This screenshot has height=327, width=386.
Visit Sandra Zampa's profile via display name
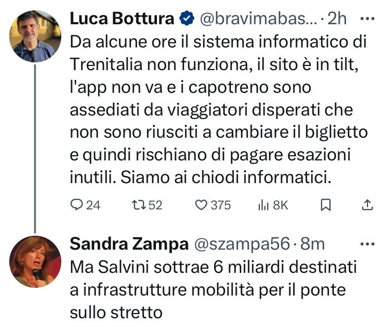point(129,244)
